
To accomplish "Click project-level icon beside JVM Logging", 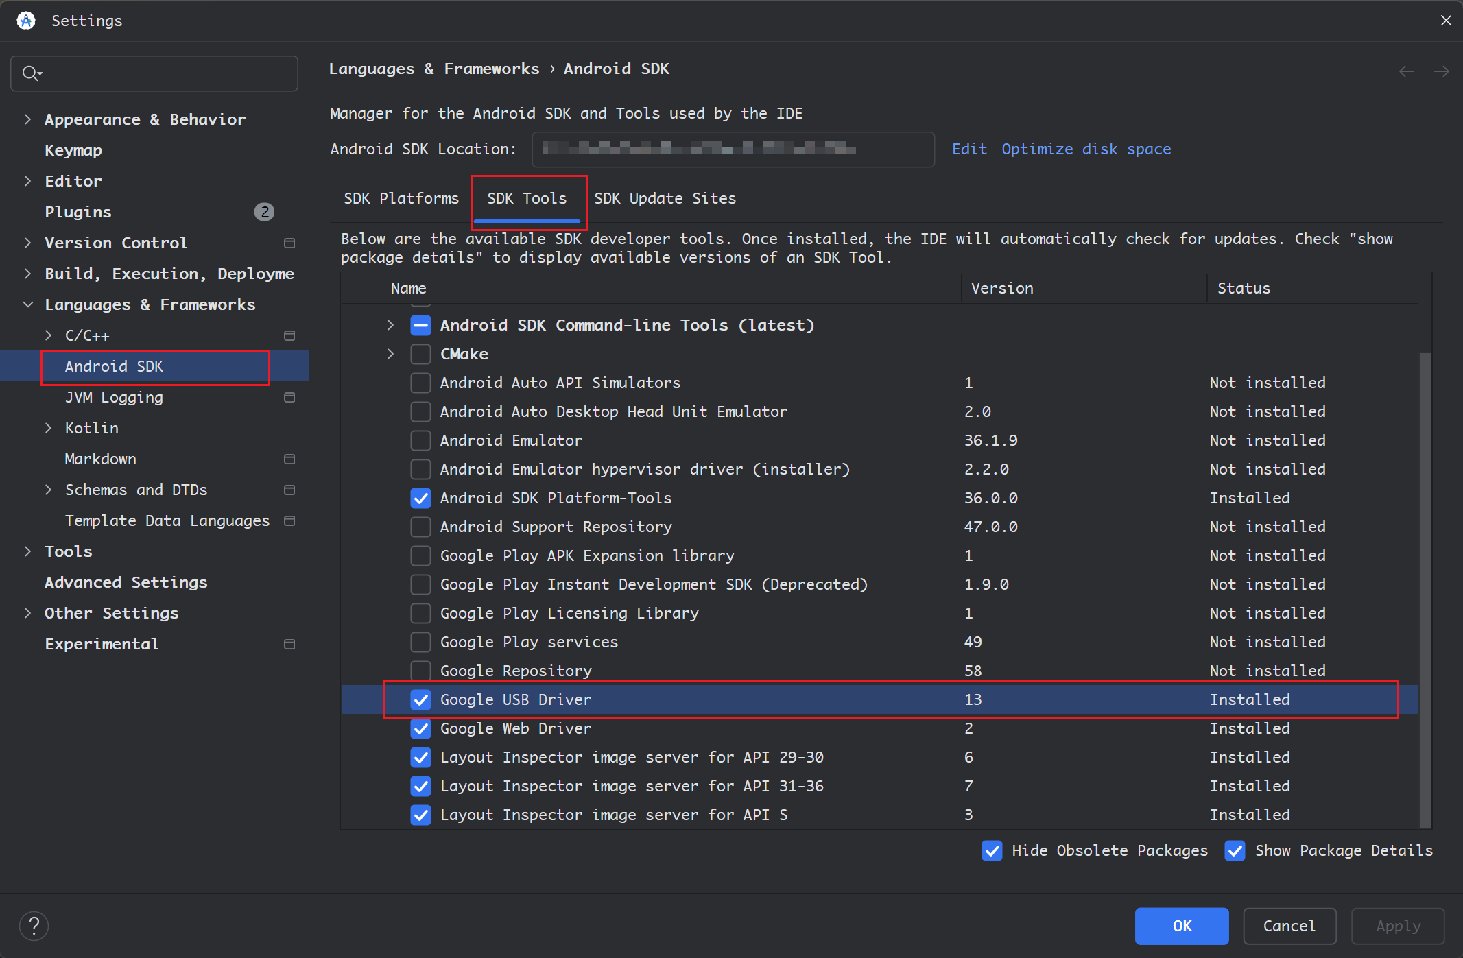I will click(289, 397).
